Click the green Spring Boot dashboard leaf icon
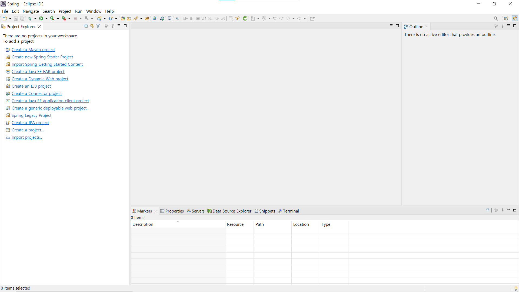Image resolution: width=519 pixels, height=292 pixels. (x=245, y=18)
